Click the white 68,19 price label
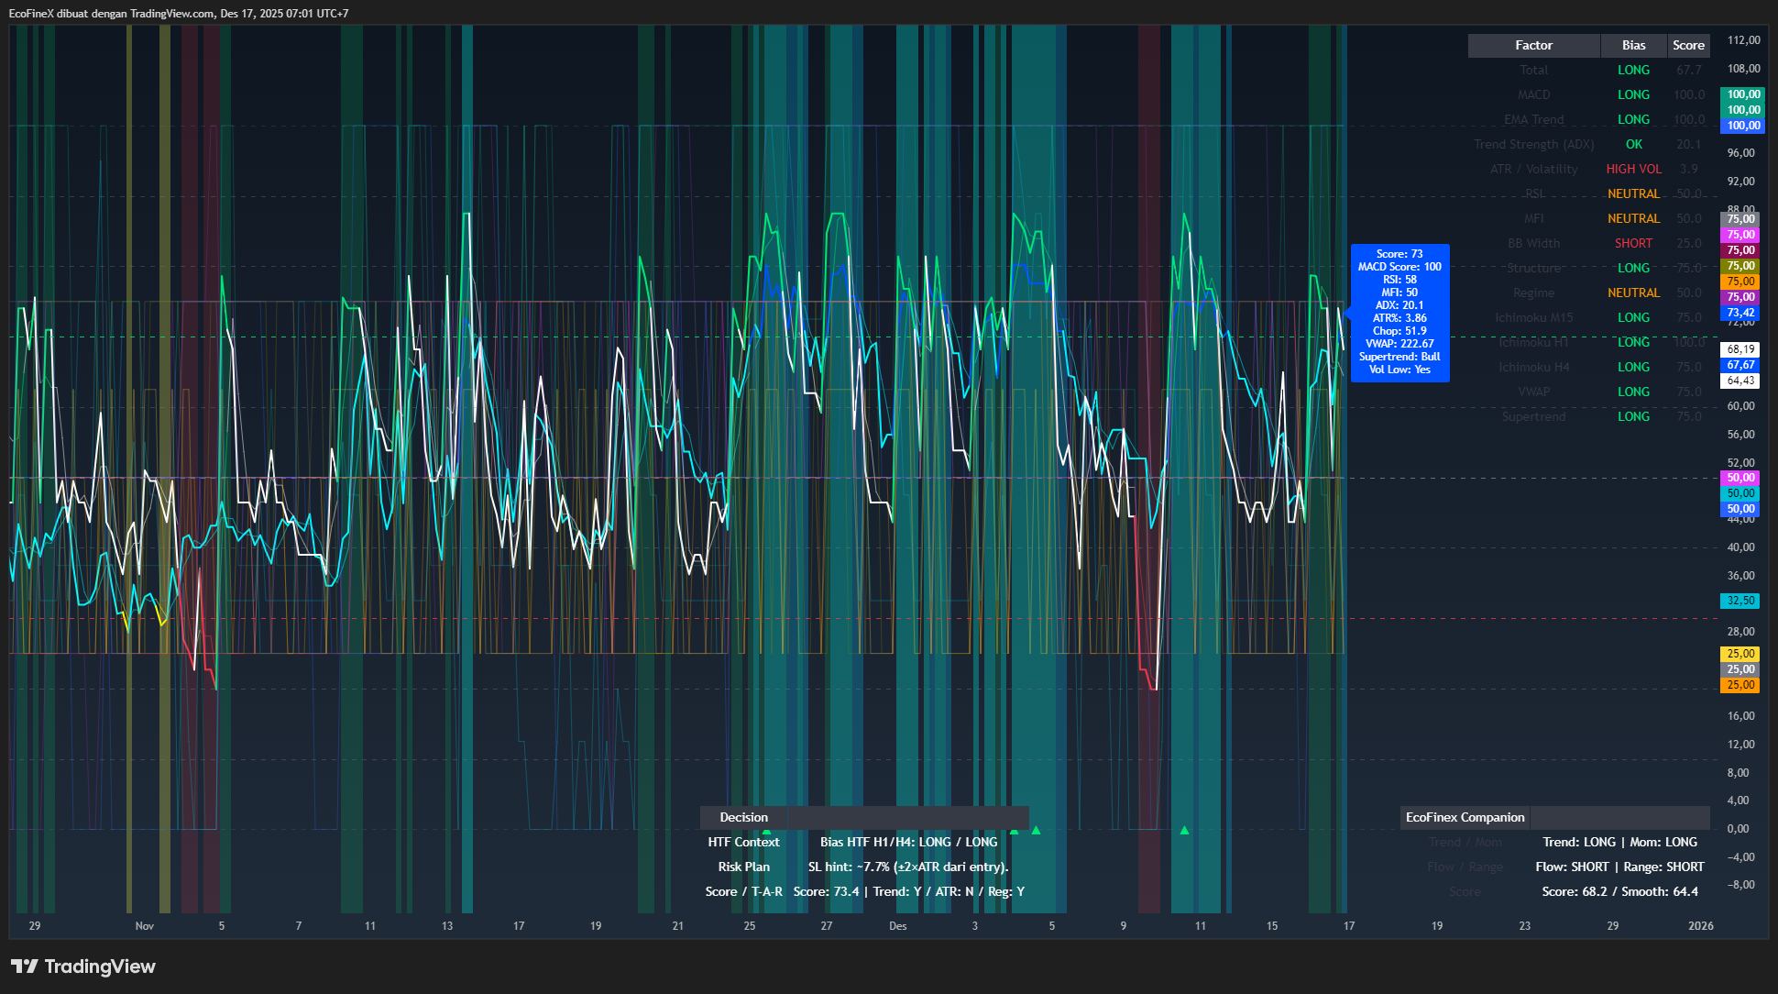 coord(1740,349)
